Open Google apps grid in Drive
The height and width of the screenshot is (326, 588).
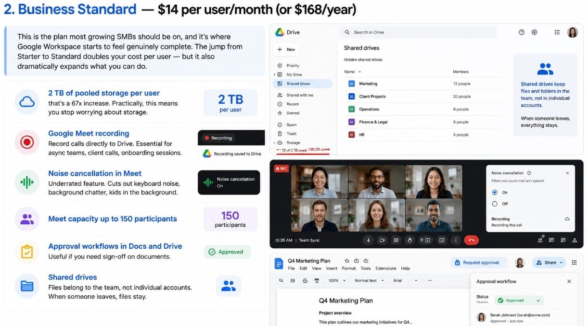557,32
